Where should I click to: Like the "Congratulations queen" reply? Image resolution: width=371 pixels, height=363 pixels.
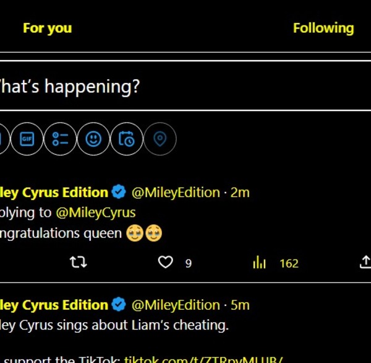[166, 263]
